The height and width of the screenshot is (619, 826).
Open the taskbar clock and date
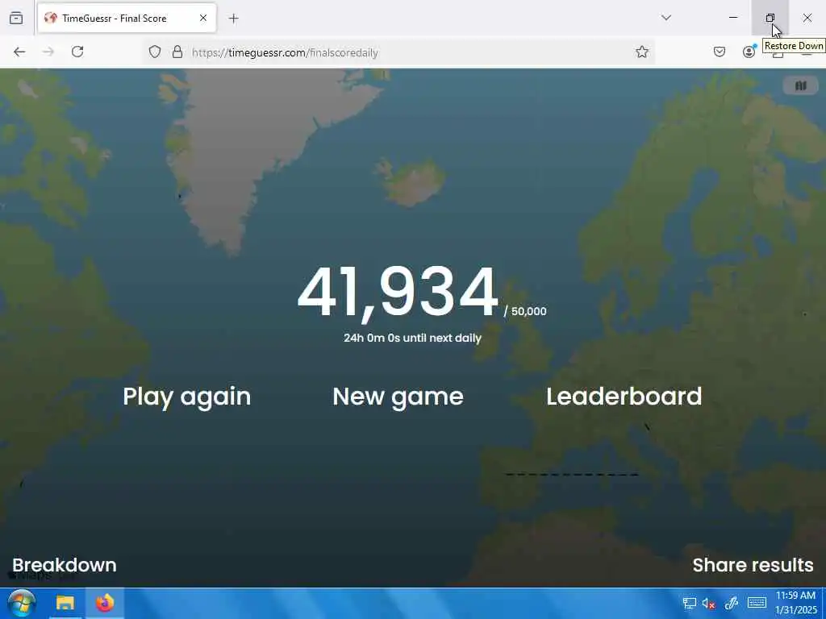tap(796, 603)
